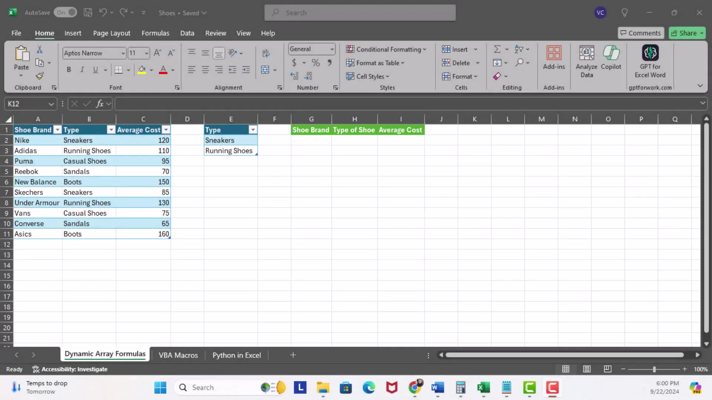
Task: Click the Wrap Text icon
Action: pyautogui.click(x=266, y=53)
